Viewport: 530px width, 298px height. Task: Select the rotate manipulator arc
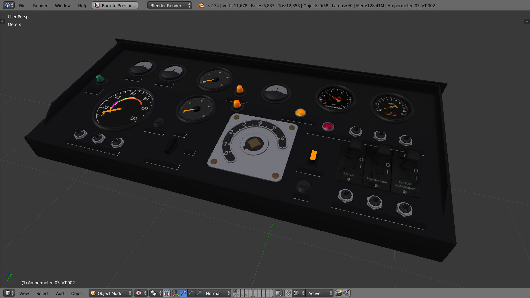191,293
